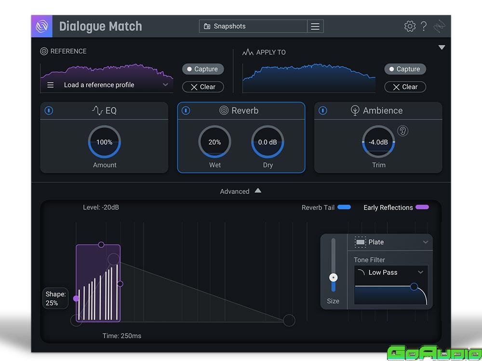Click the Ambience tree icon

pos(355,111)
